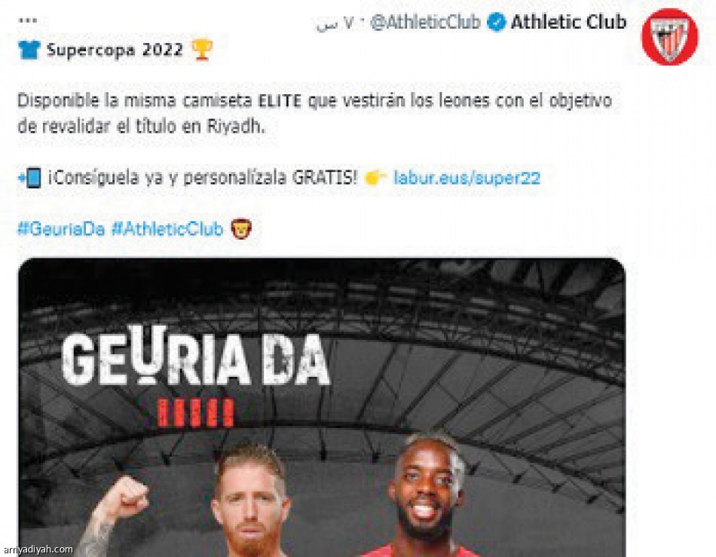Image resolution: width=716 pixels, height=557 pixels.
Task: Select the #GeuriaDa hashtag
Action: click(61, 228)
